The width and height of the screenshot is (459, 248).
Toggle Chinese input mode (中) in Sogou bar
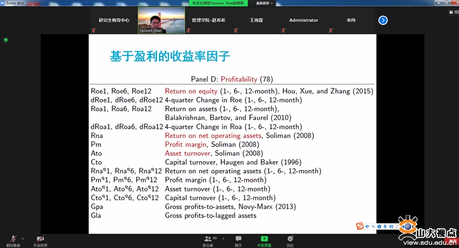point(367,226)
